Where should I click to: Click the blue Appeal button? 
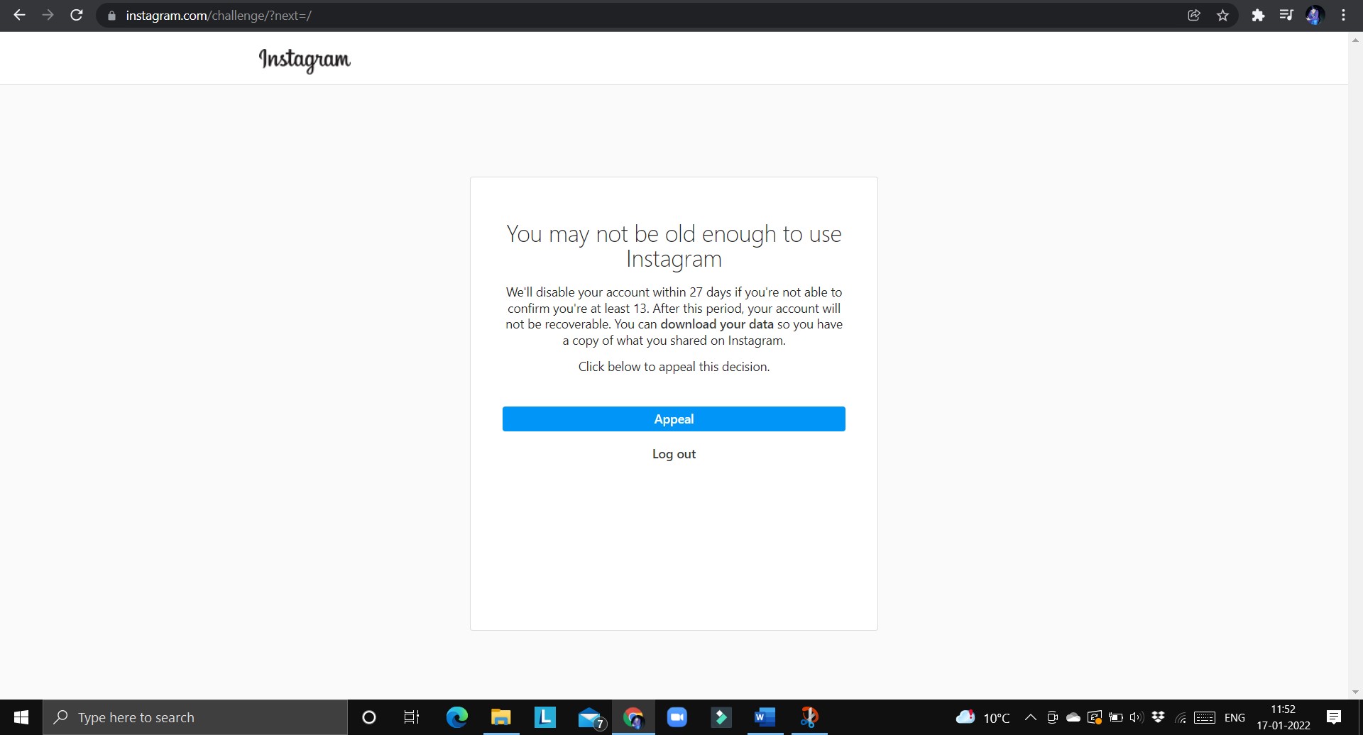673,419
